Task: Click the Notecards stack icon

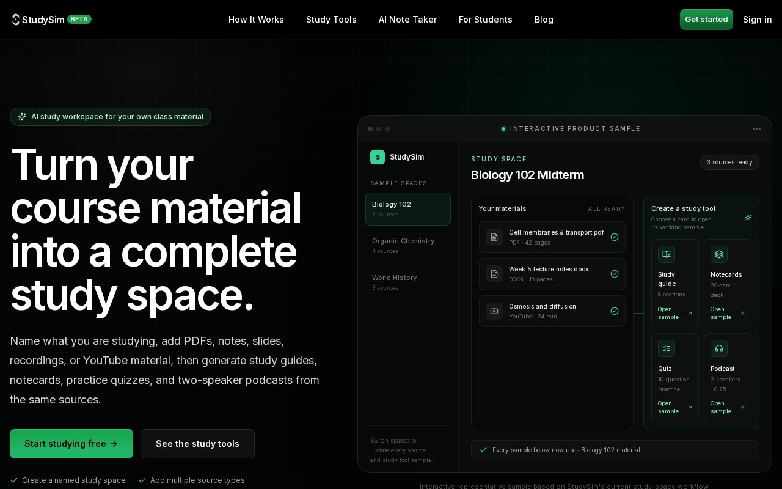Action: click(x=719, y=254)
